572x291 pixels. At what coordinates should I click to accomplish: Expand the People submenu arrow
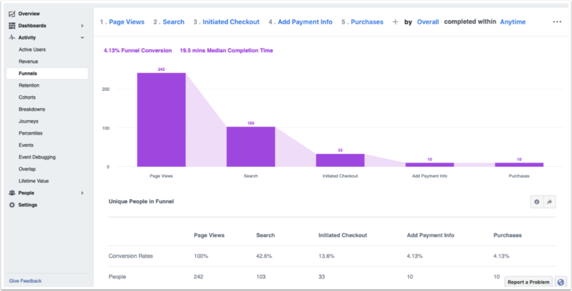click(x=82, y=193)
